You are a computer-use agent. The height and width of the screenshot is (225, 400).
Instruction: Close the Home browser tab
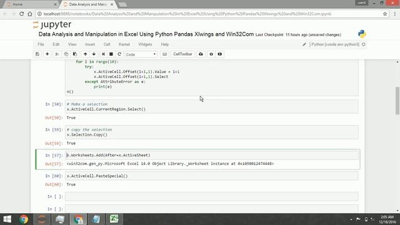(55, 4)
